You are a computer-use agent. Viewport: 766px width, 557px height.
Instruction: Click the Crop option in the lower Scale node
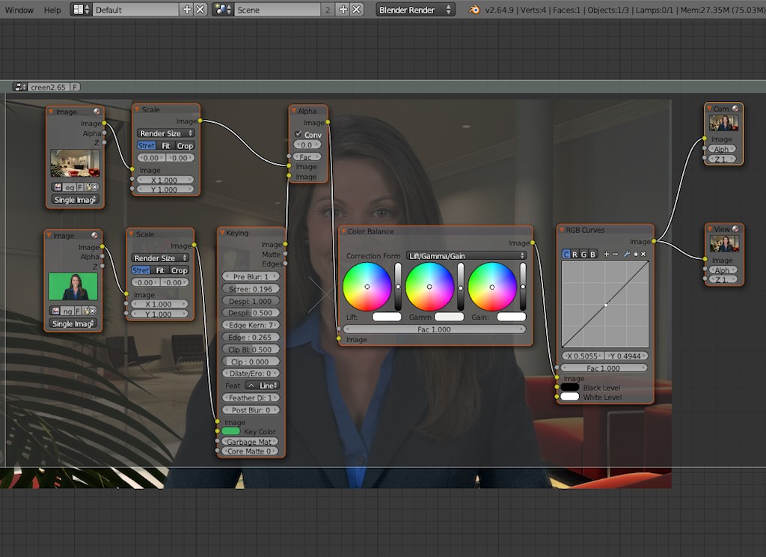(180, 270)
